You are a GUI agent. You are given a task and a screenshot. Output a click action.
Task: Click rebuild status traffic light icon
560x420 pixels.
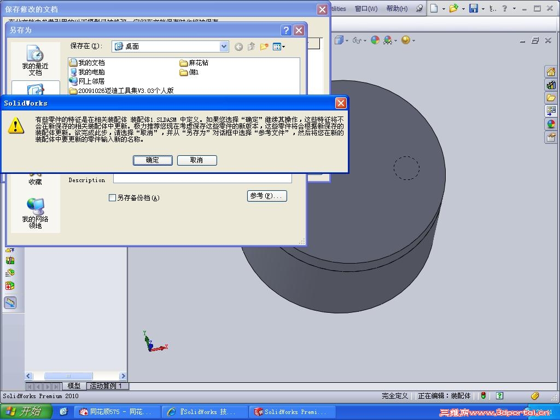[483, 395]
